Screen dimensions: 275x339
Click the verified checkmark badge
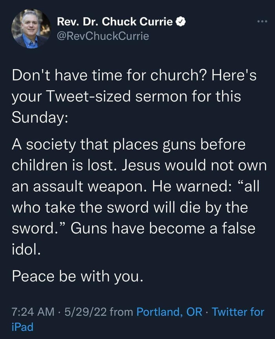coord(181,22)
